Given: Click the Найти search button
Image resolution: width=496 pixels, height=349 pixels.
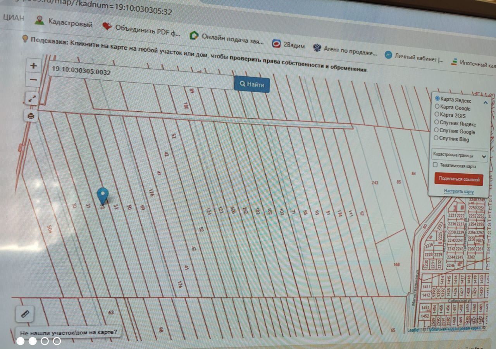Looking at the screenshot, I should 252,84.
